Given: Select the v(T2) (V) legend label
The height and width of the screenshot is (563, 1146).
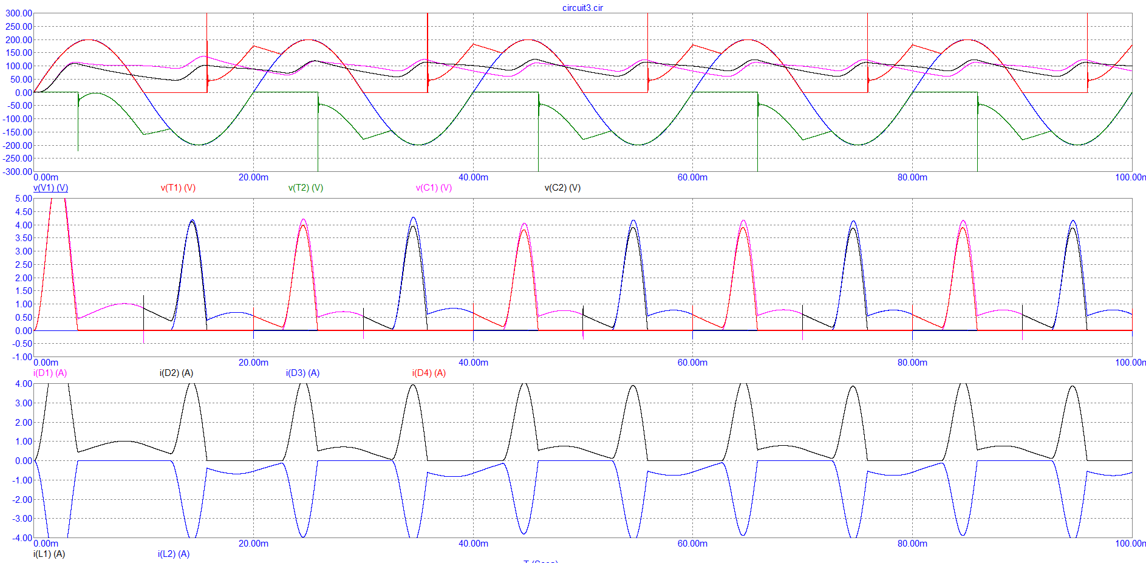Looking at the screenshot, I should pyautogui.click(x=305, y=188).
